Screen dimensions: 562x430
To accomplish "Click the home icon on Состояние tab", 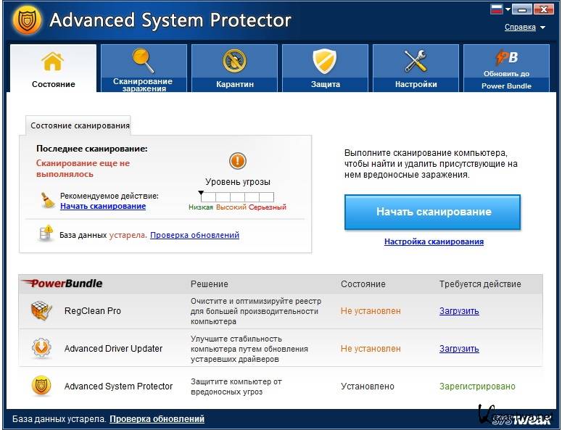I will coord(53,62).
